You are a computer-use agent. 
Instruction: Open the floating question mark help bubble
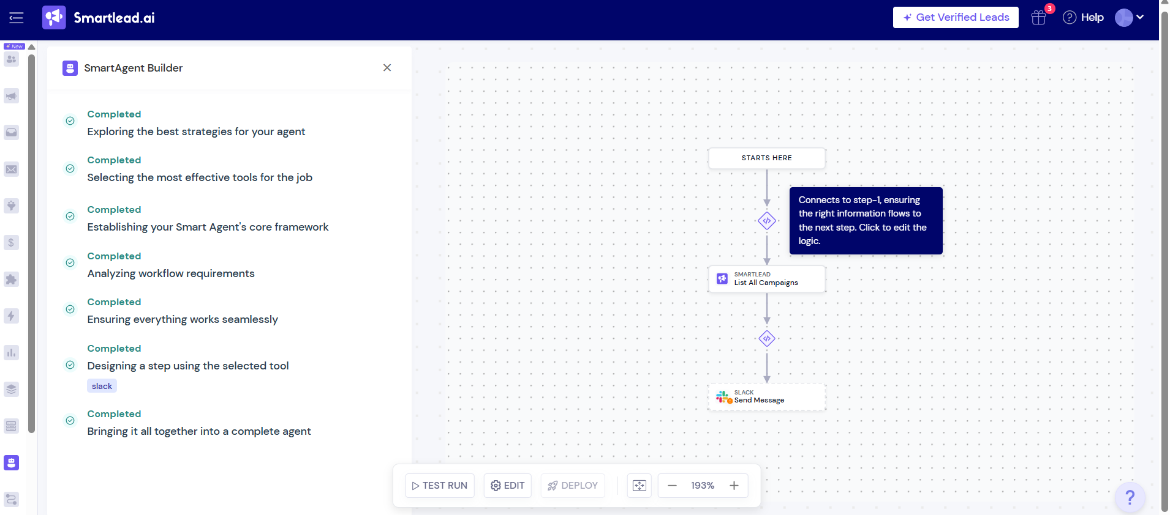pyautogui.click(x=1130, y=498)
